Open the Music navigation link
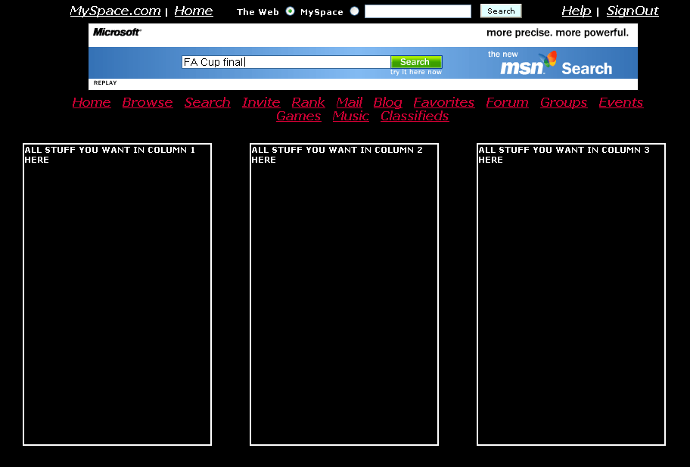 coord(350,116)
